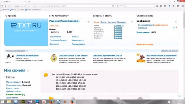Click Купить статью in the sidebar
Image resolution: width=185 pixels, height=104 pixels.
[x=12, y=88]
